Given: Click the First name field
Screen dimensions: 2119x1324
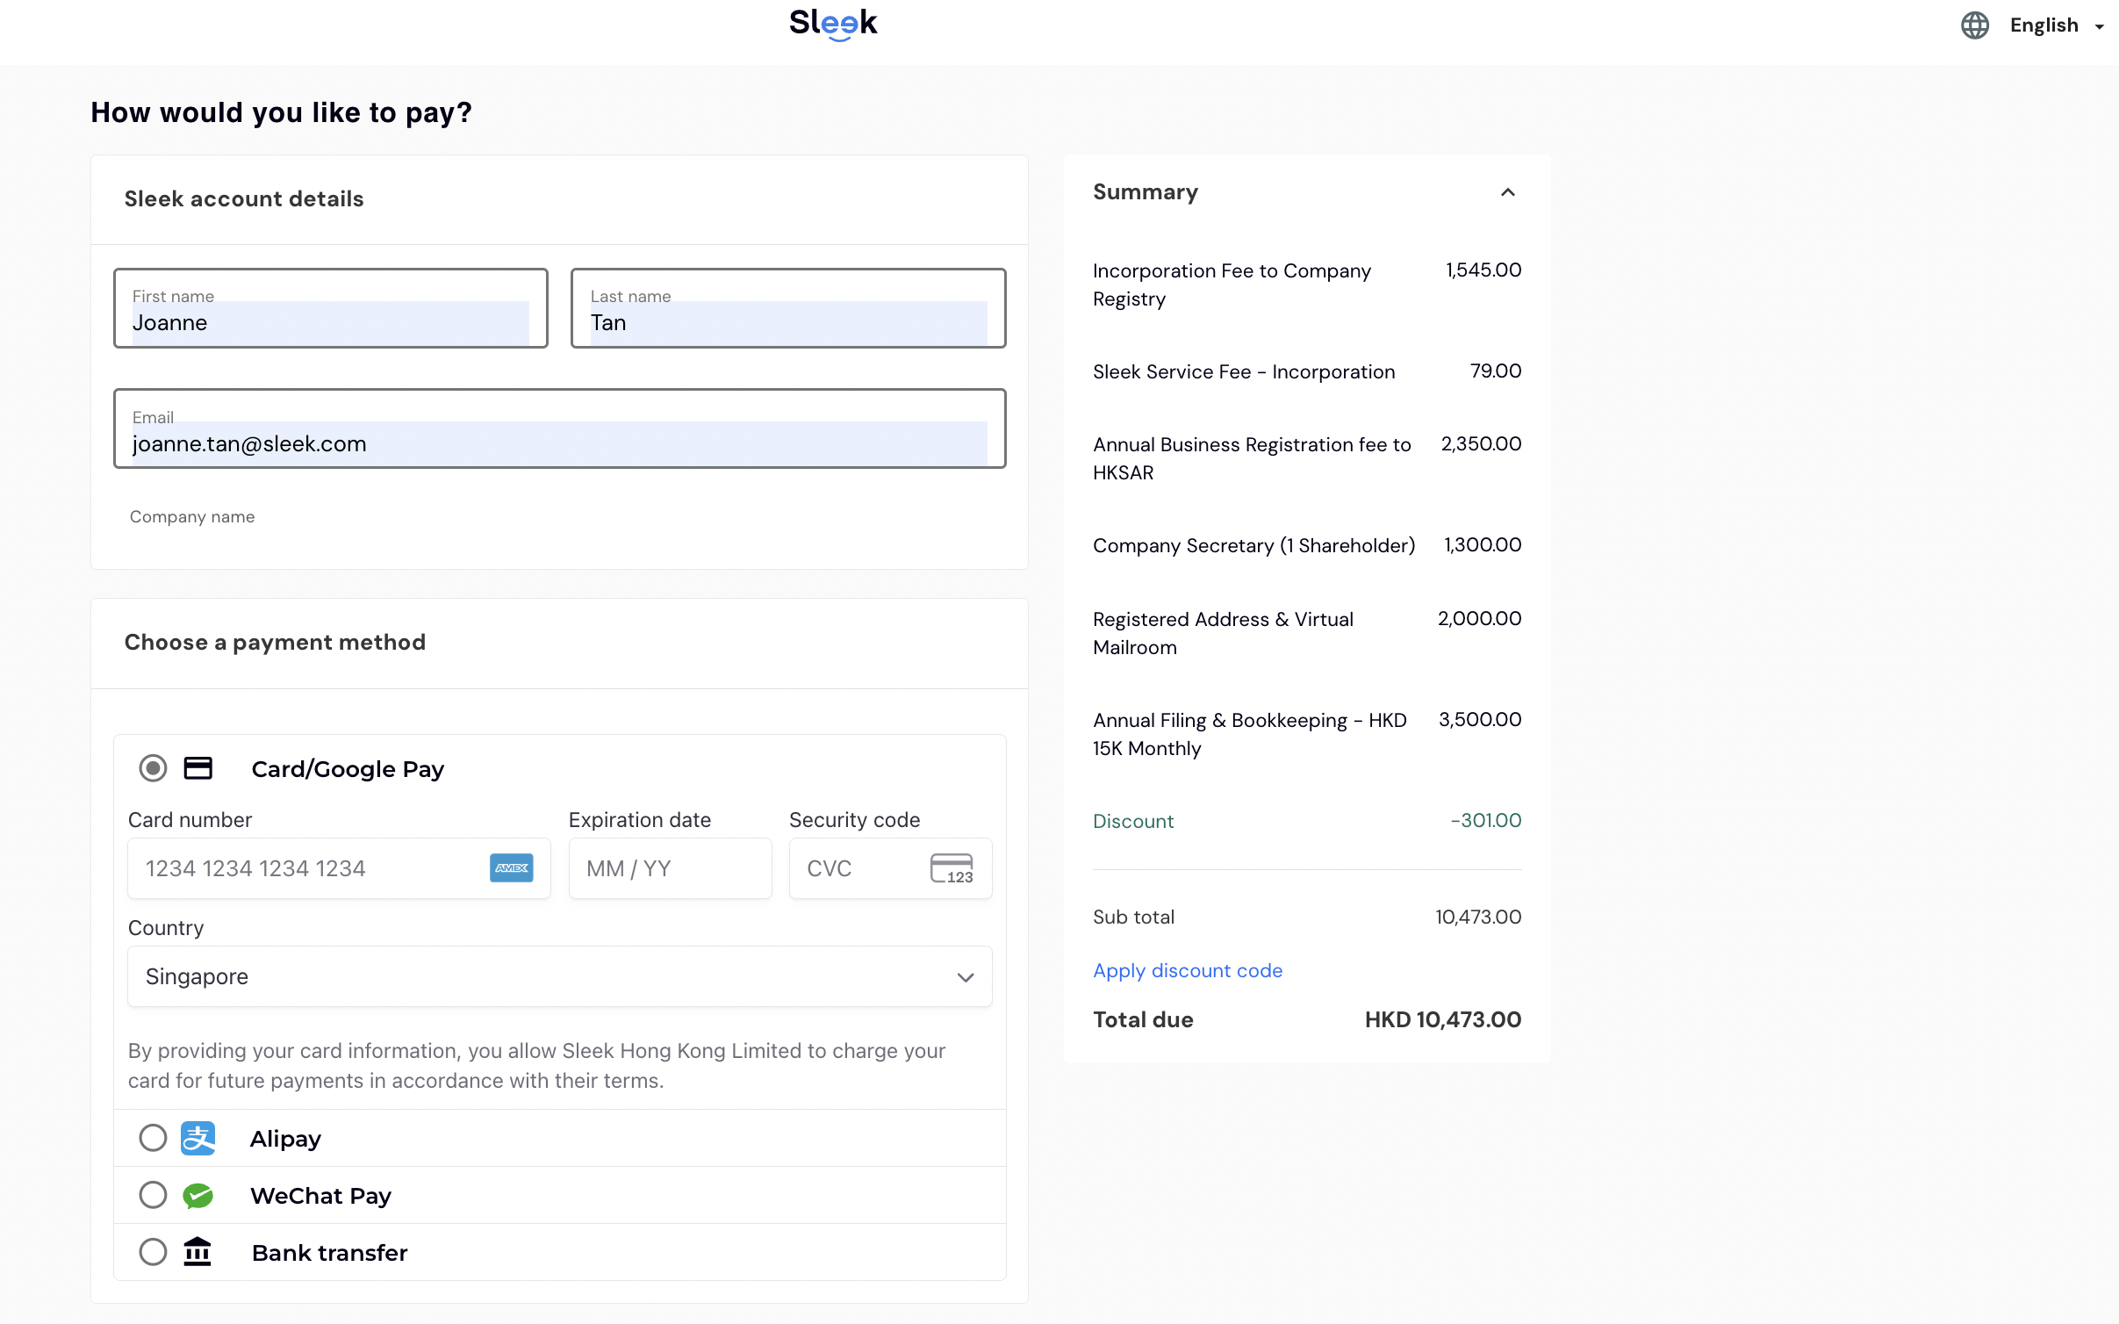Looking at the screenshot, I should (331, 308).
